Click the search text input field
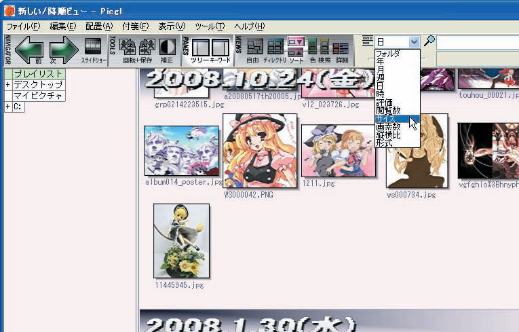 pos(478,43)
